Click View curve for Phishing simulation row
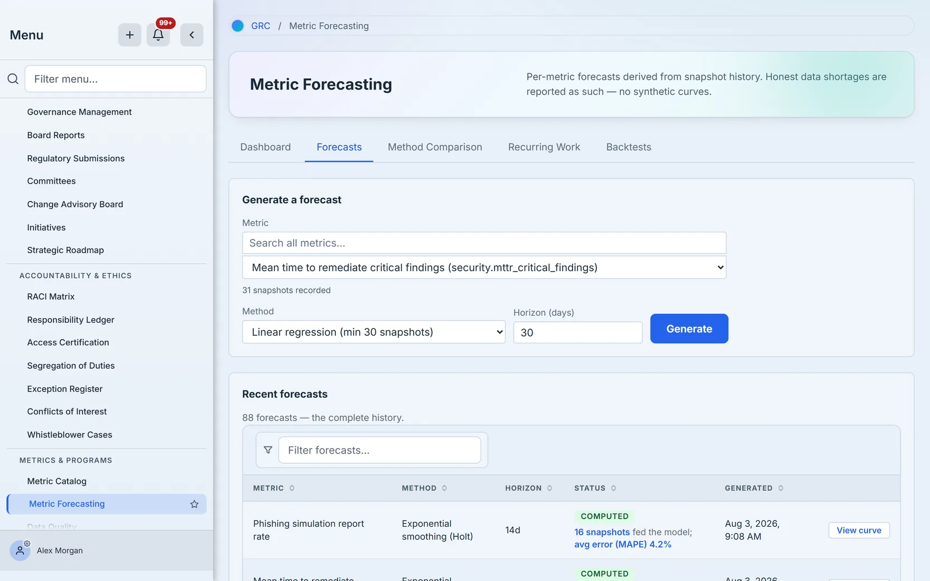 (859, 530)
